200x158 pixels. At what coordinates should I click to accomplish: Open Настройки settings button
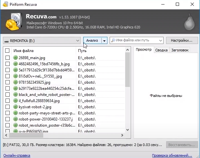click(x=182, y=40)
